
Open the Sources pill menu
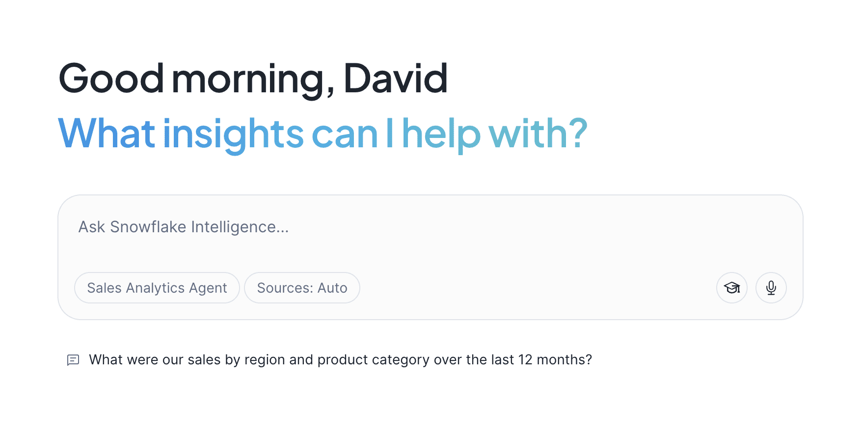coord(302,288)
